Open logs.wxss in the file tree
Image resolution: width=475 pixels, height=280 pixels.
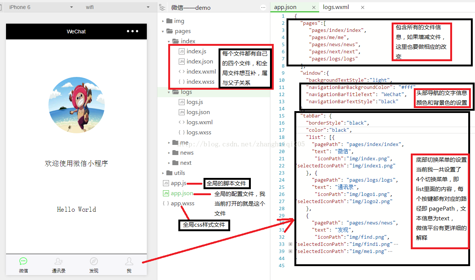click(x=199, y=132)
